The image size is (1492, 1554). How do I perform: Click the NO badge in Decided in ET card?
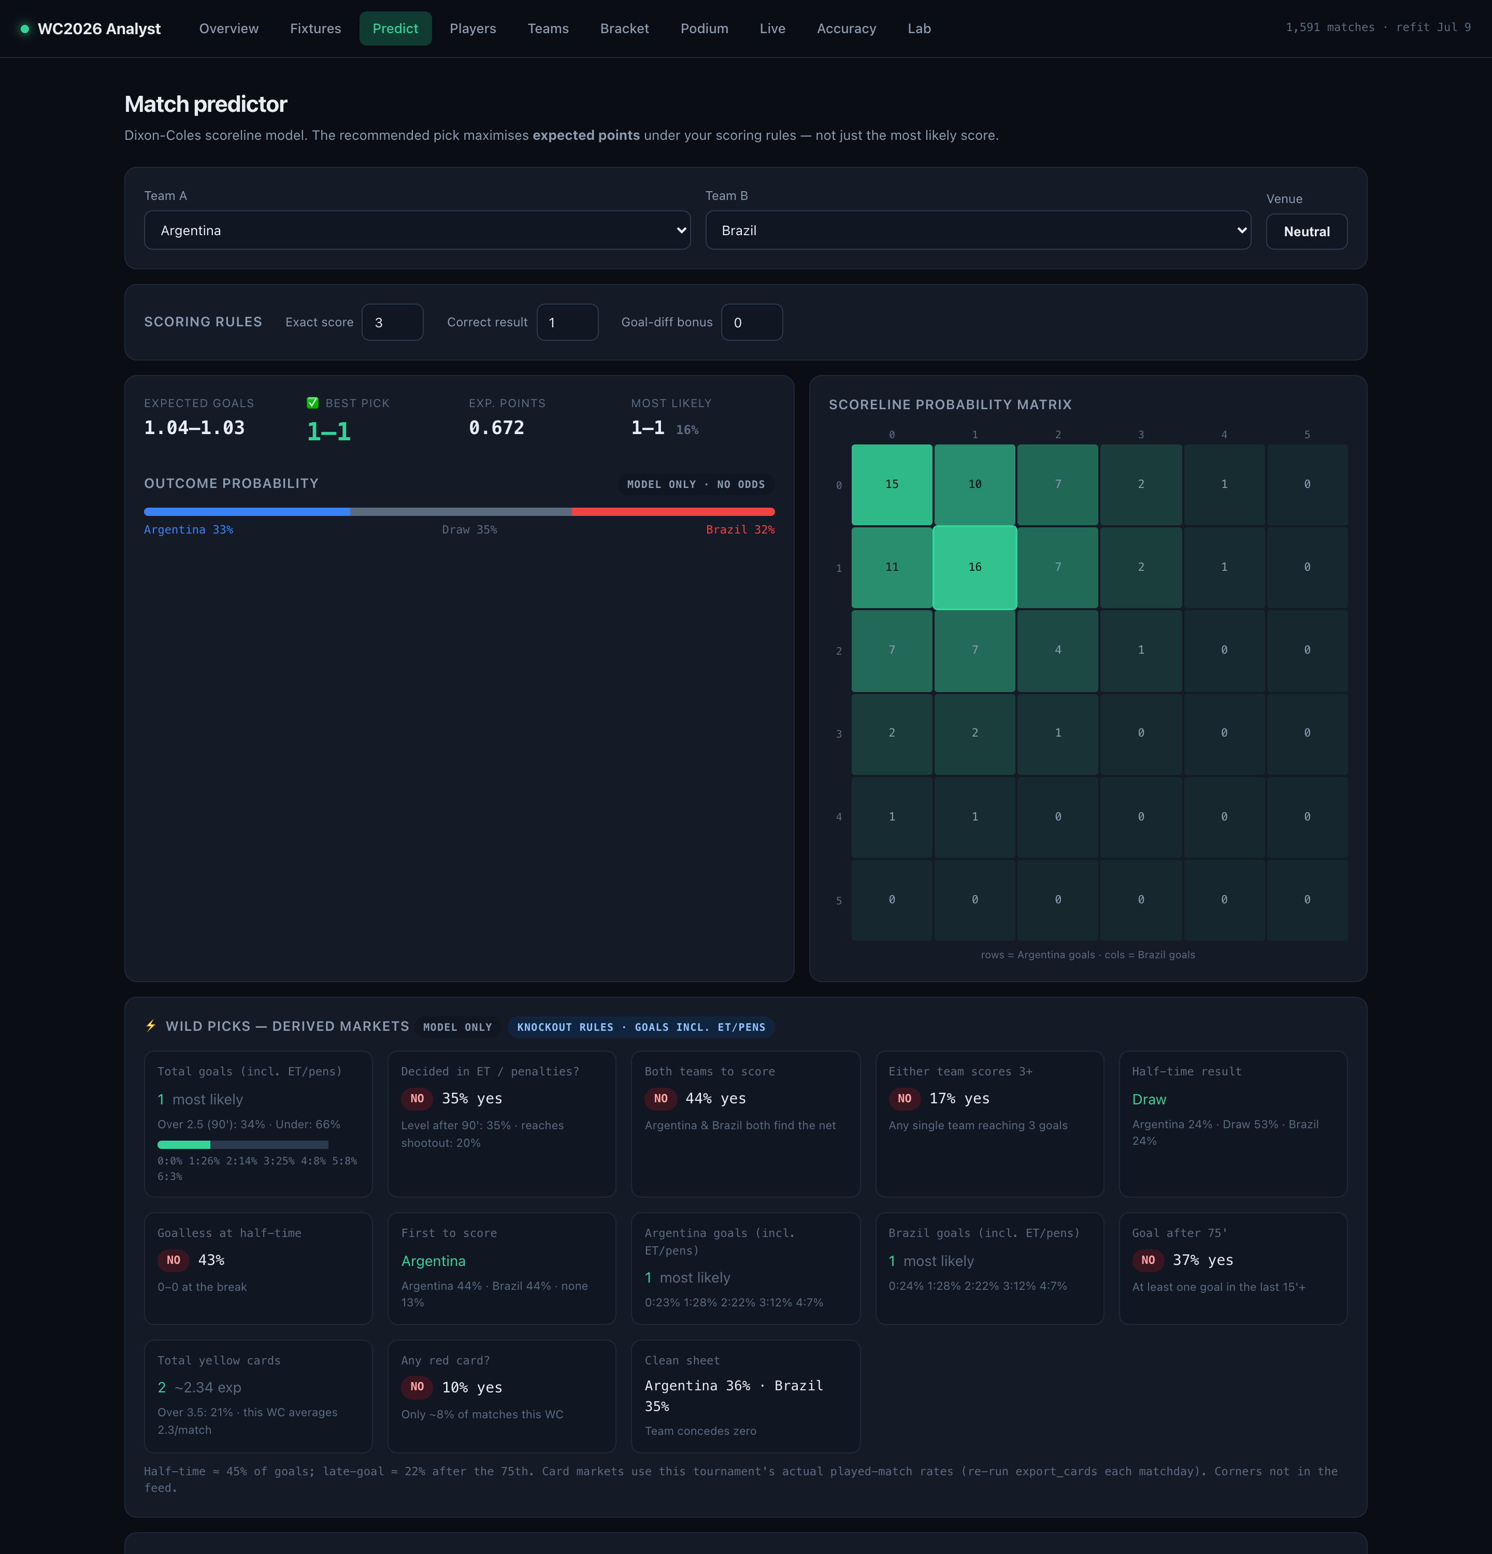coord(417,1098)
